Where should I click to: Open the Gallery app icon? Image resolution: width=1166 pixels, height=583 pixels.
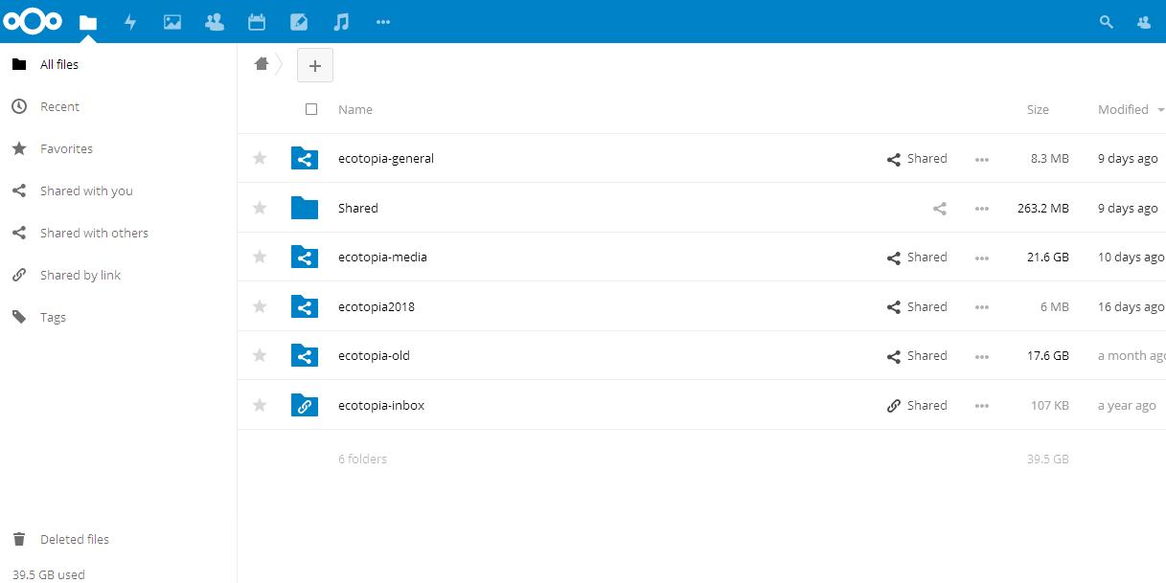coord(172,22)
